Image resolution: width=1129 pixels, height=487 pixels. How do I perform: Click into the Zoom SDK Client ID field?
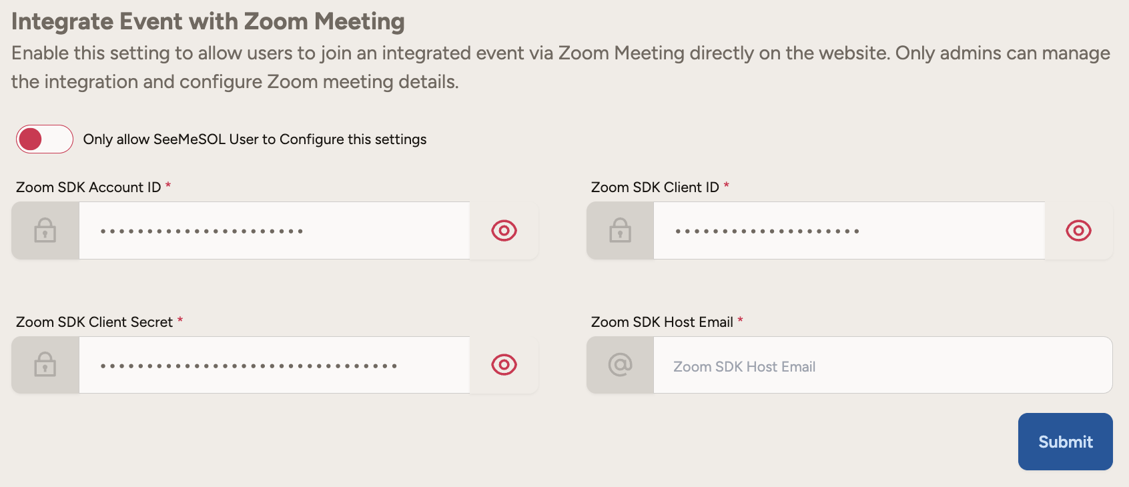click(848, 231)
